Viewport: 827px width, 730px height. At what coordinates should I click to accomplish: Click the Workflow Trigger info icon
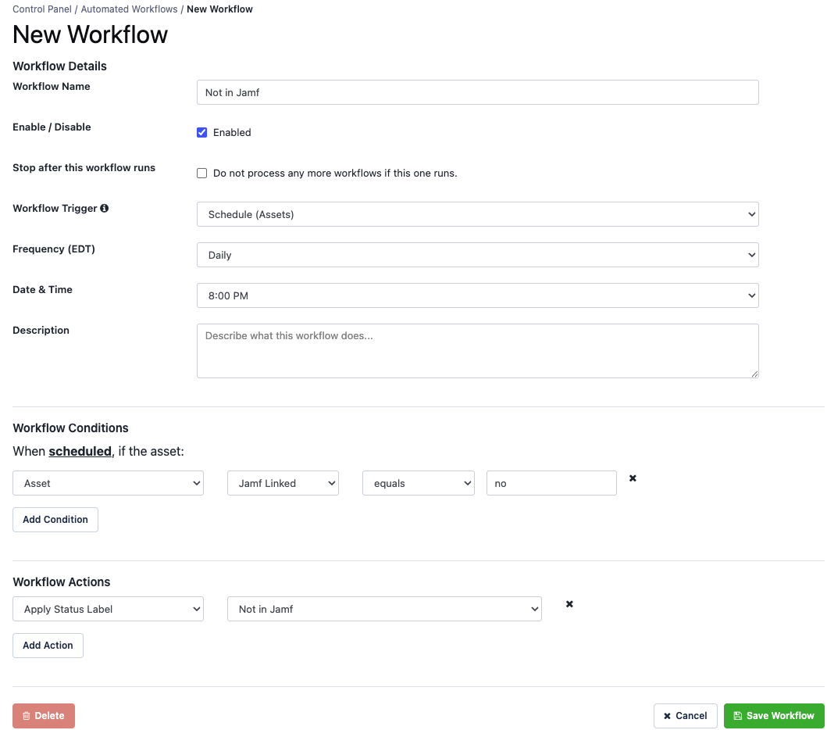105,208
